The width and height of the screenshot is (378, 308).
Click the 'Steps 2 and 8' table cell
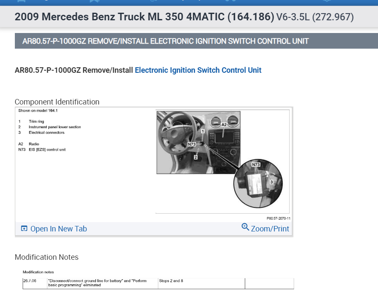coord(201,283)
